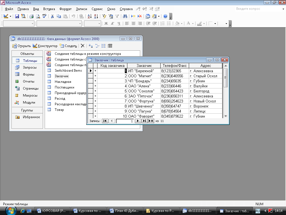Click the Save icon in toolbar
Image resolution: width=286 pixels, height=215 pixels.
(17, 16)
